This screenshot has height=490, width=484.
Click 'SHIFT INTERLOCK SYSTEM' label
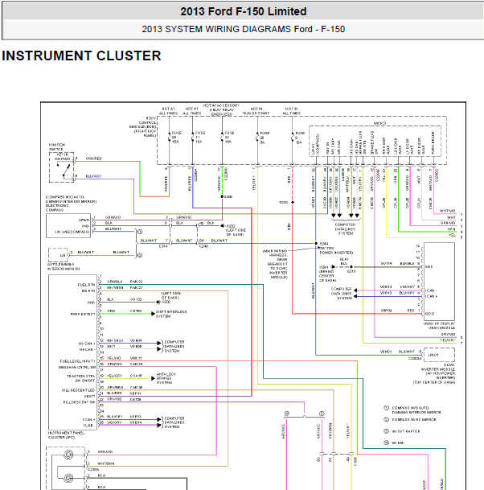172,314
